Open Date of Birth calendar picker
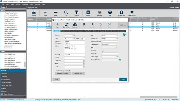Viewport: 180px width, 101px height. (117, 44)
